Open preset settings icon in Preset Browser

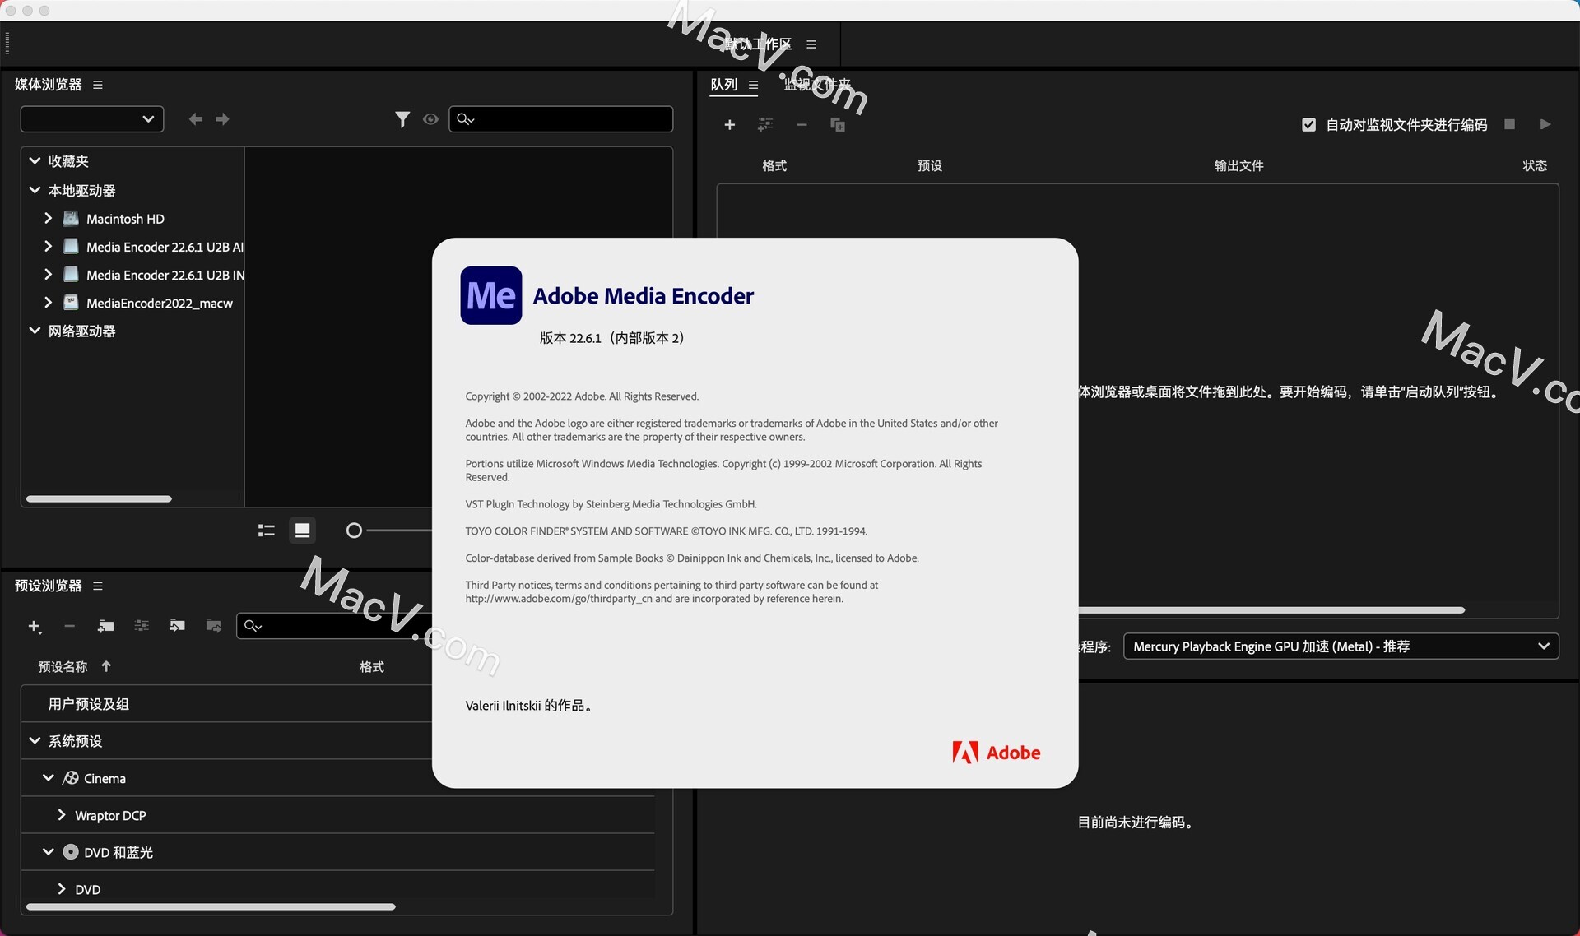tap(142, 627)
